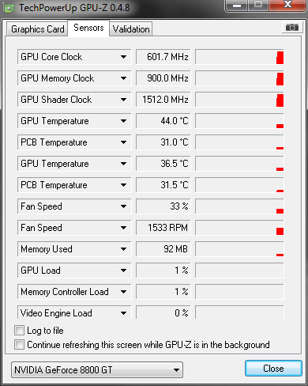This screenshot has width=308, height=386.
Task: Open the Validation tab
Action: [131, 29]
